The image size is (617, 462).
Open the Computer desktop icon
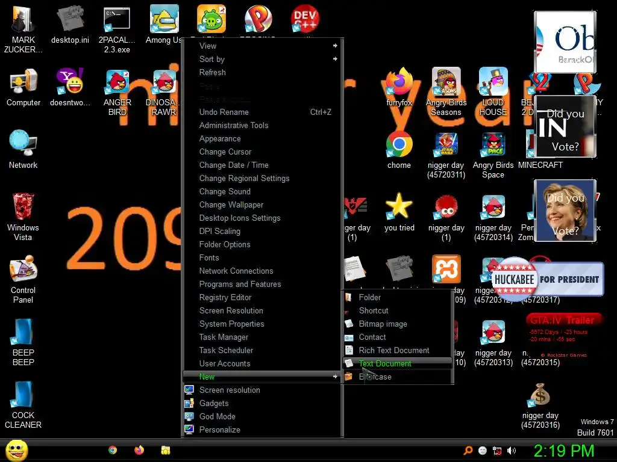click(x=23, y=88)
